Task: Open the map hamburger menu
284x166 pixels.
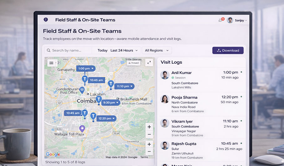Action: pyautogui.click(x=51, y=63)
